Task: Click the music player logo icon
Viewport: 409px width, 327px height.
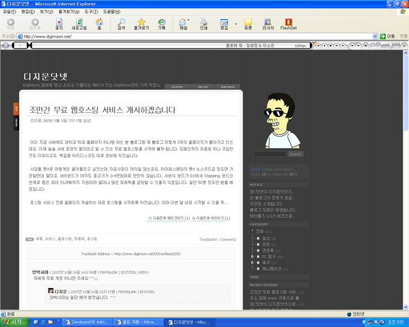Action: tap(6, 45)
